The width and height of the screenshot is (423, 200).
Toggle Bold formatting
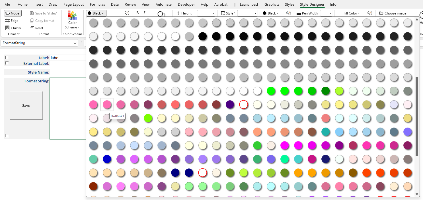pyautogui.click(x=137, y=13)
